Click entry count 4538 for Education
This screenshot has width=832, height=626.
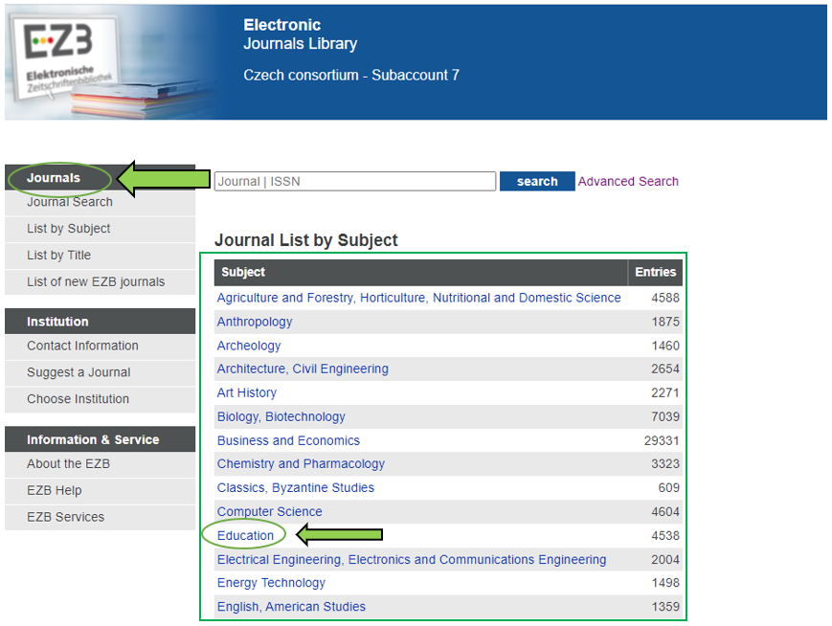click(x=665, y=535)
